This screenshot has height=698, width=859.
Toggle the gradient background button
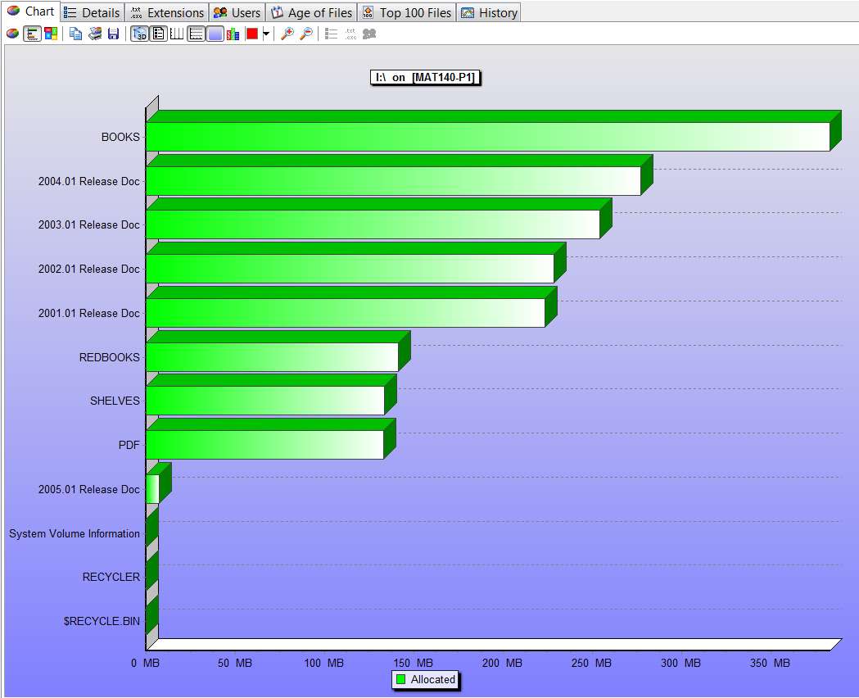[x=215, y=34]
